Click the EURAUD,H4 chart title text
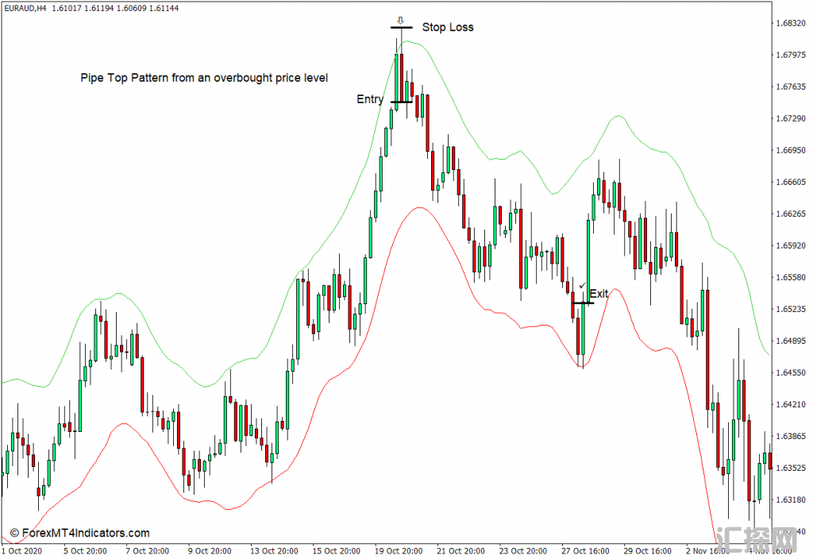Image resolution: width=813 pixels, height=559 pixels. 24,8
